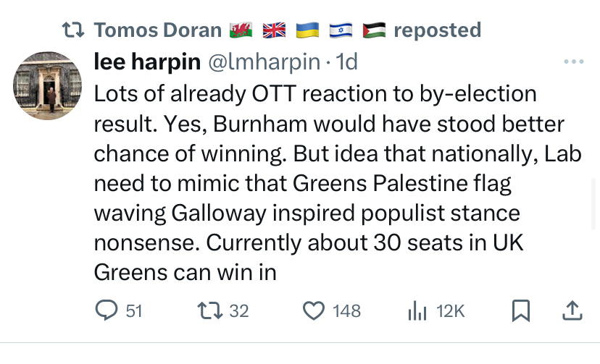The height and width of the screenshot is (364, 600).
Task: Open the views analytics bar-chart icon
Action: 417,310
